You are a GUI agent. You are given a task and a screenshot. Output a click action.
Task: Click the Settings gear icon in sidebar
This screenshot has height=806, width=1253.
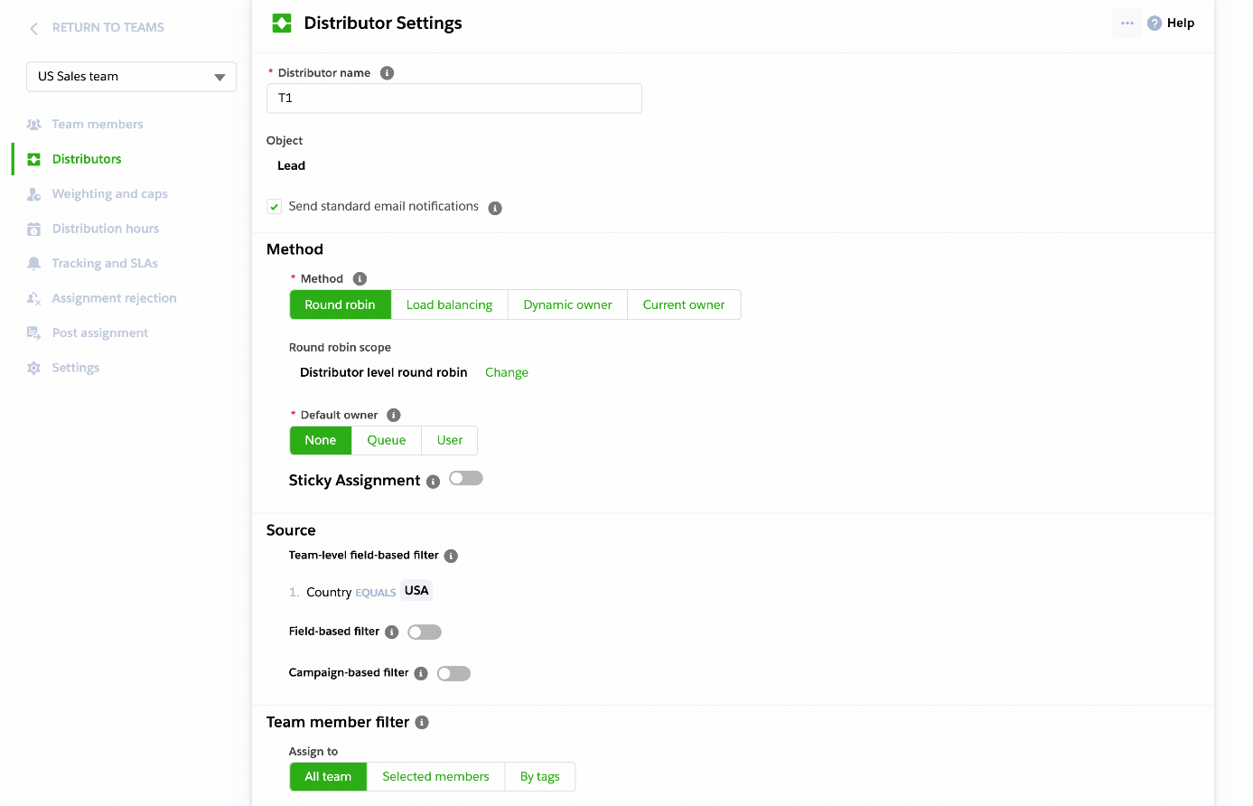[34, 368]
